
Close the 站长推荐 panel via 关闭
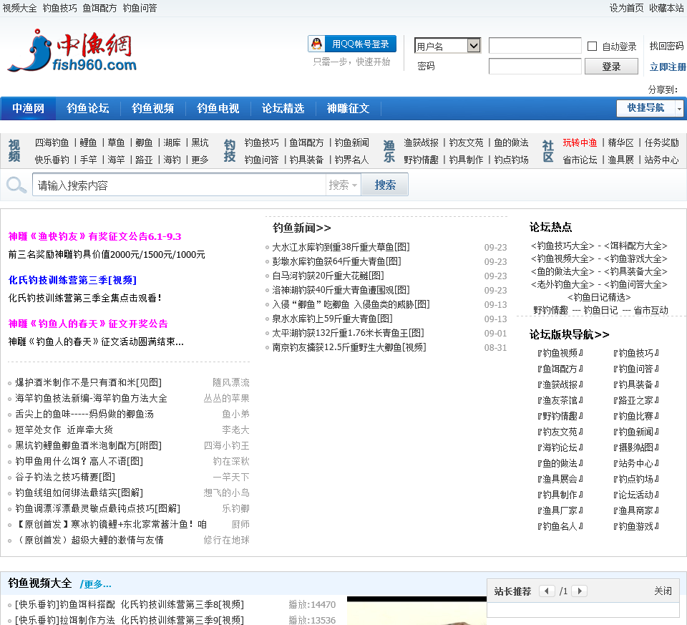[663, 591]
